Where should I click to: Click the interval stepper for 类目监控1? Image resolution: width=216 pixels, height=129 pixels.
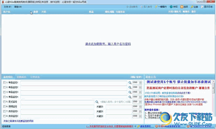(140, 111)
